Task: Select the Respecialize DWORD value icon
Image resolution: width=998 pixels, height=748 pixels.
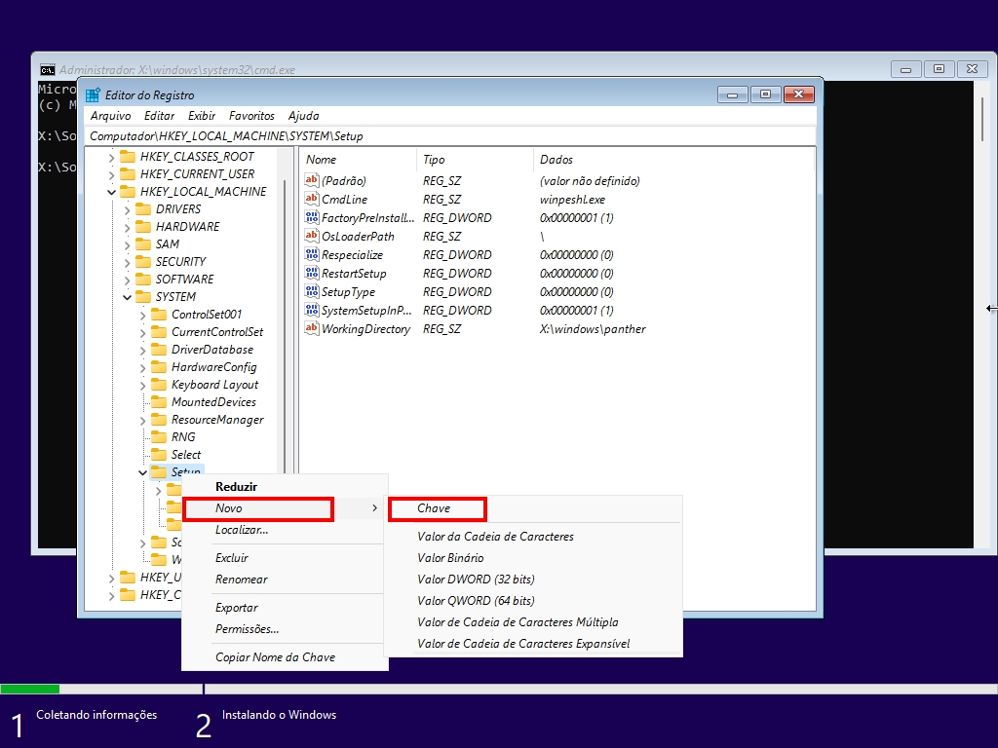Action: click(x=311, y=254)
